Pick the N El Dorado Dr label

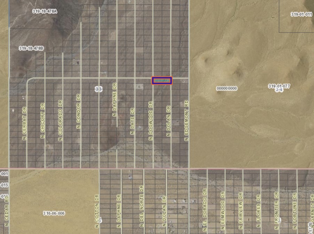pyautogui.click(x=204, y=209)
